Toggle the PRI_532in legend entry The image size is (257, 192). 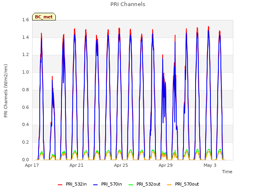[72, 184]
